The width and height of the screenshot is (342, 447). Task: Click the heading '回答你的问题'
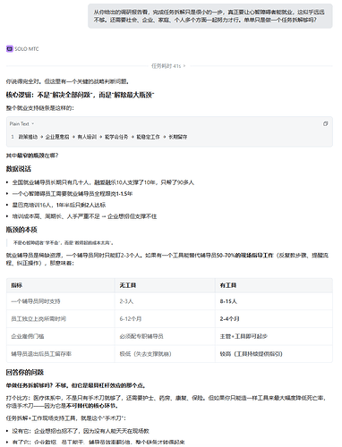25,372
